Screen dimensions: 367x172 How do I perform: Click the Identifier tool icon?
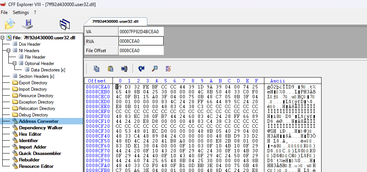click(15, 141)
